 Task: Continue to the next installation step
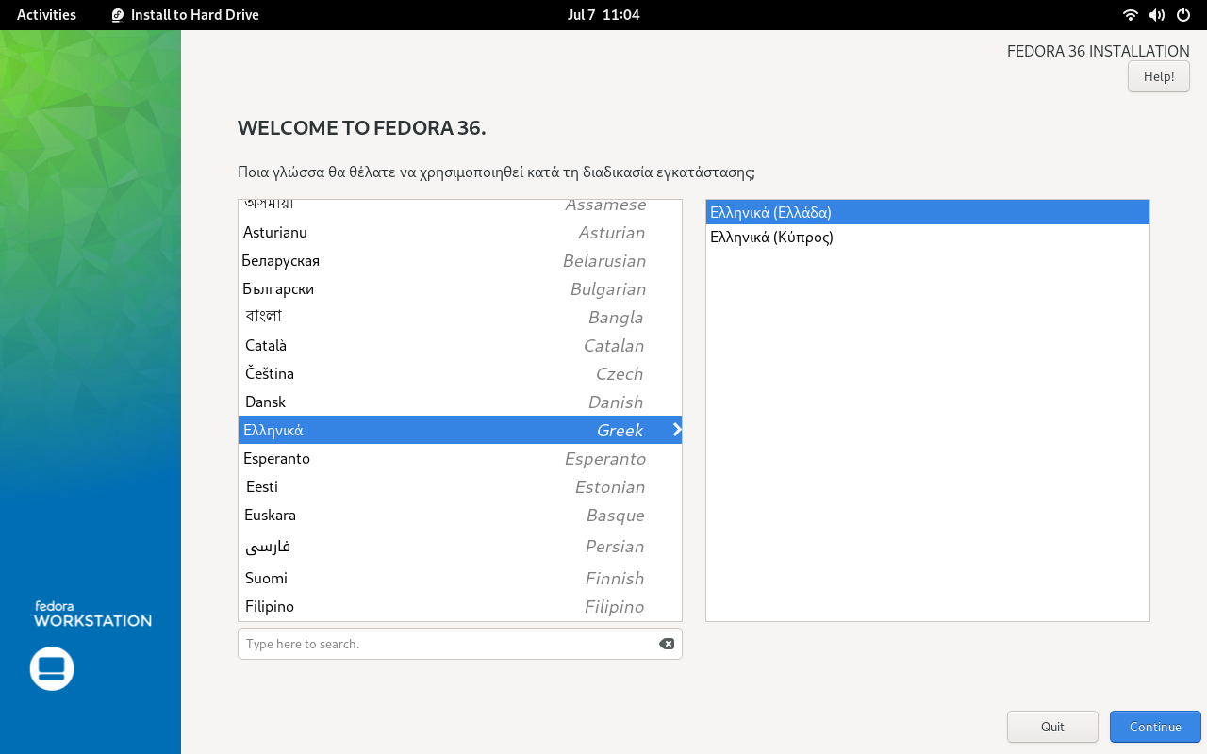click(x=1155, y=726)
